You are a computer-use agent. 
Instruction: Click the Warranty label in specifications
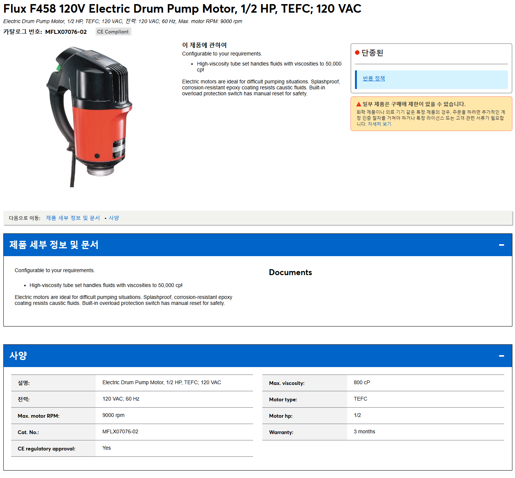pos(281,432)
